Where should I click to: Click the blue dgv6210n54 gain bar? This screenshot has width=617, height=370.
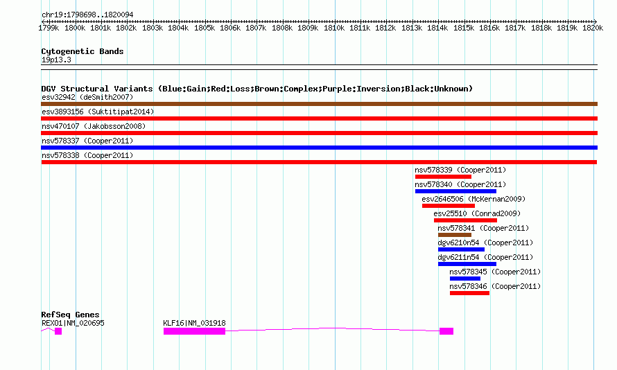tap(461, 249)
